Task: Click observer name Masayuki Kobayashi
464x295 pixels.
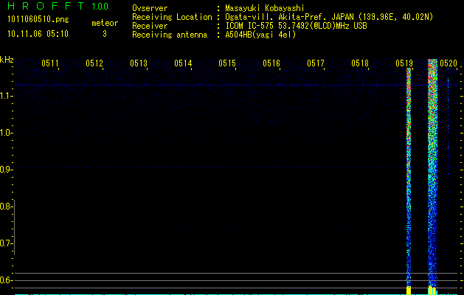Action: tap(265, 8)
